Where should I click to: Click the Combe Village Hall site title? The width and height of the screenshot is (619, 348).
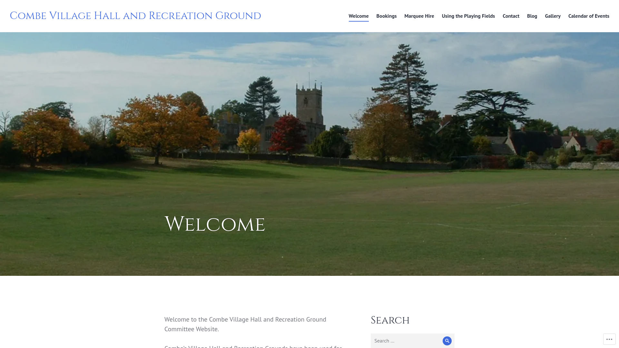coord(135,16)
